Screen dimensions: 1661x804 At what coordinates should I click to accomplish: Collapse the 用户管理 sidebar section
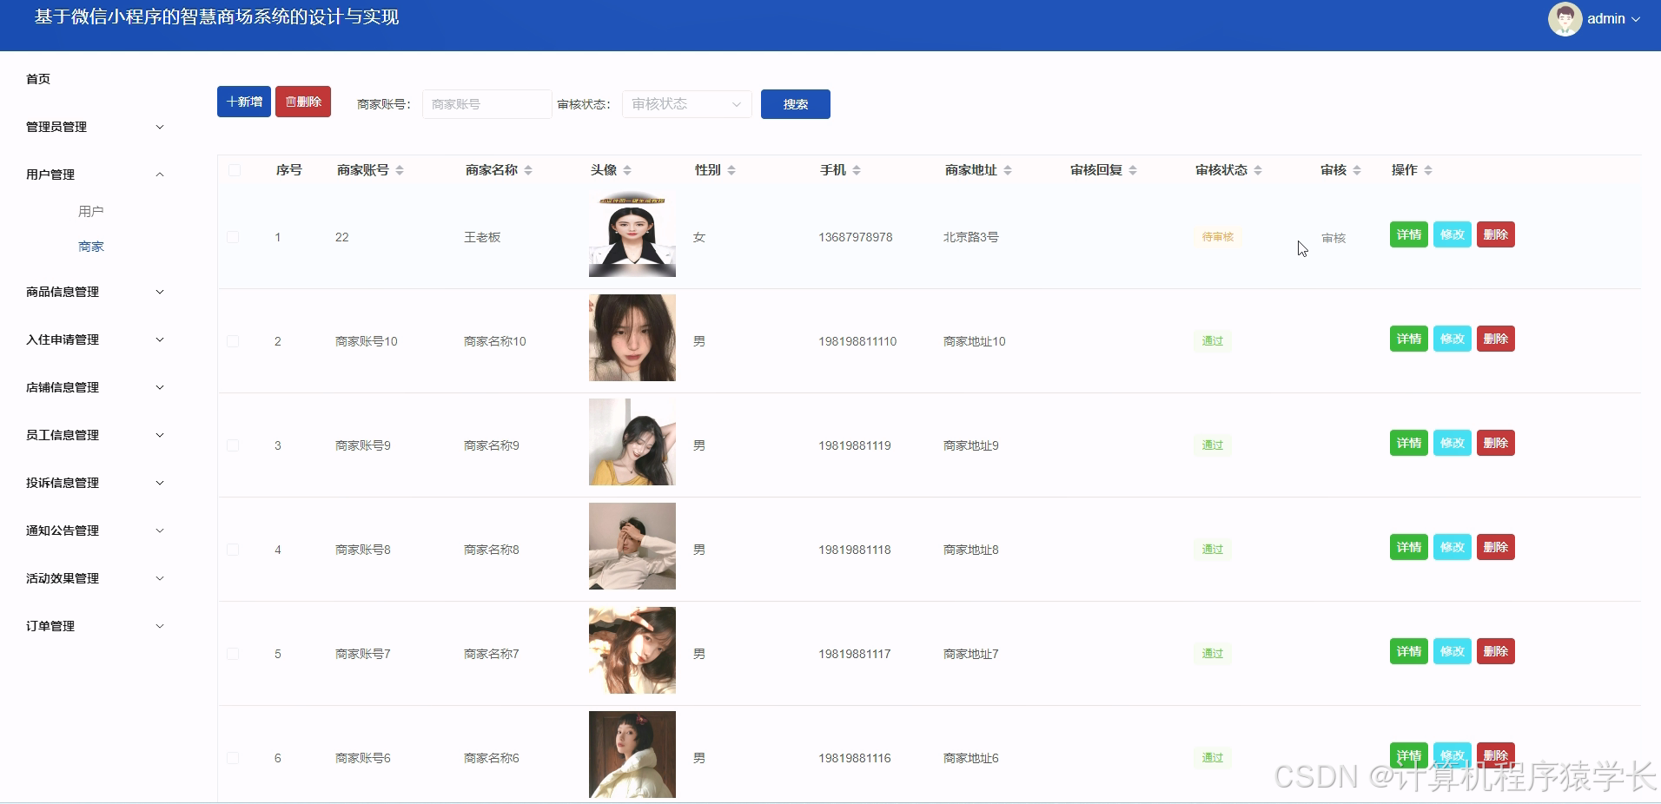pos(50,175)
